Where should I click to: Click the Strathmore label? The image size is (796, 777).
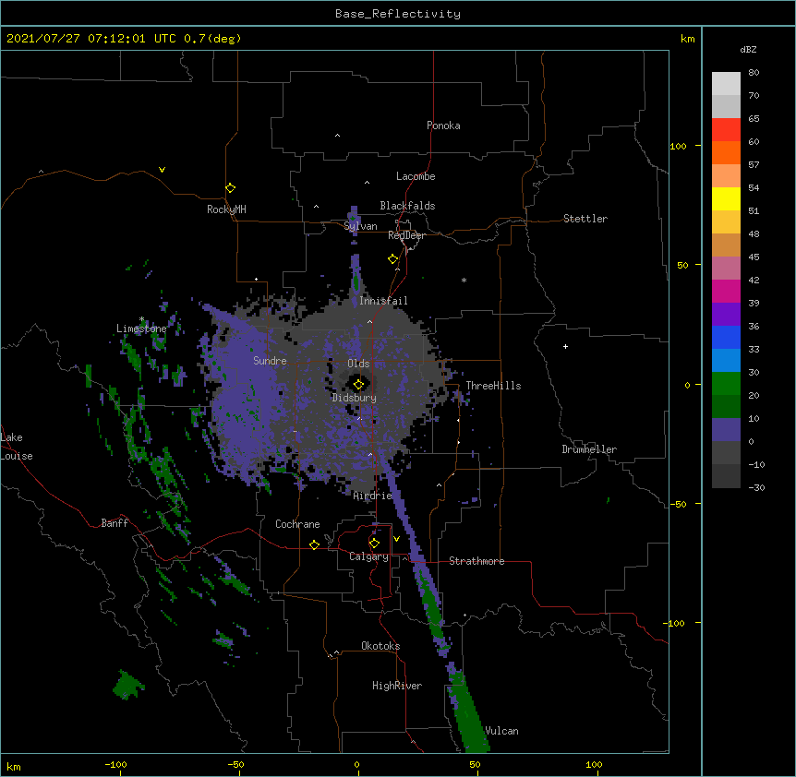476,561
